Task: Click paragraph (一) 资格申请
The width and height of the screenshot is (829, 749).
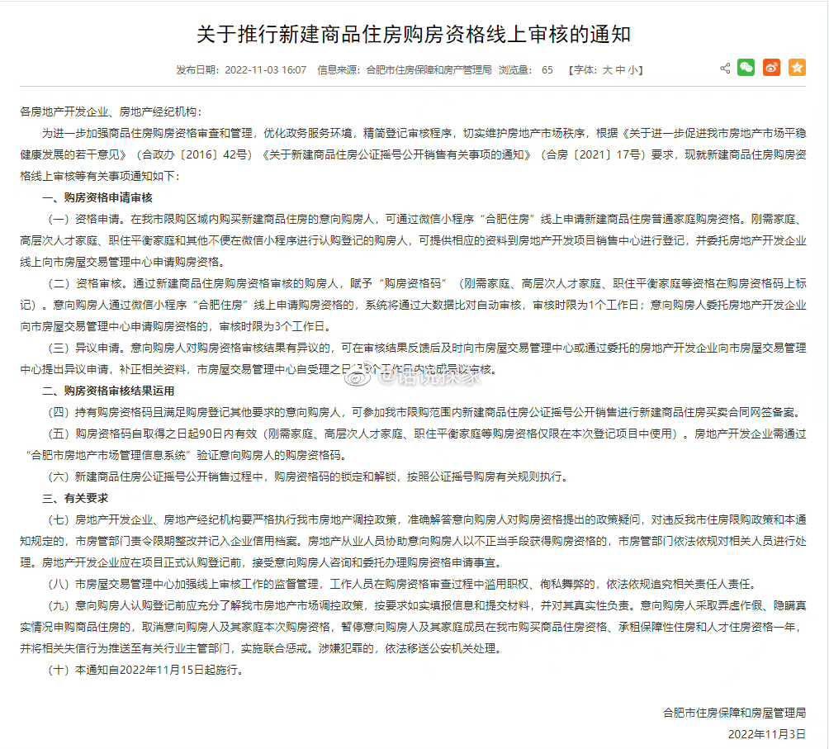Action: (413, 240)
